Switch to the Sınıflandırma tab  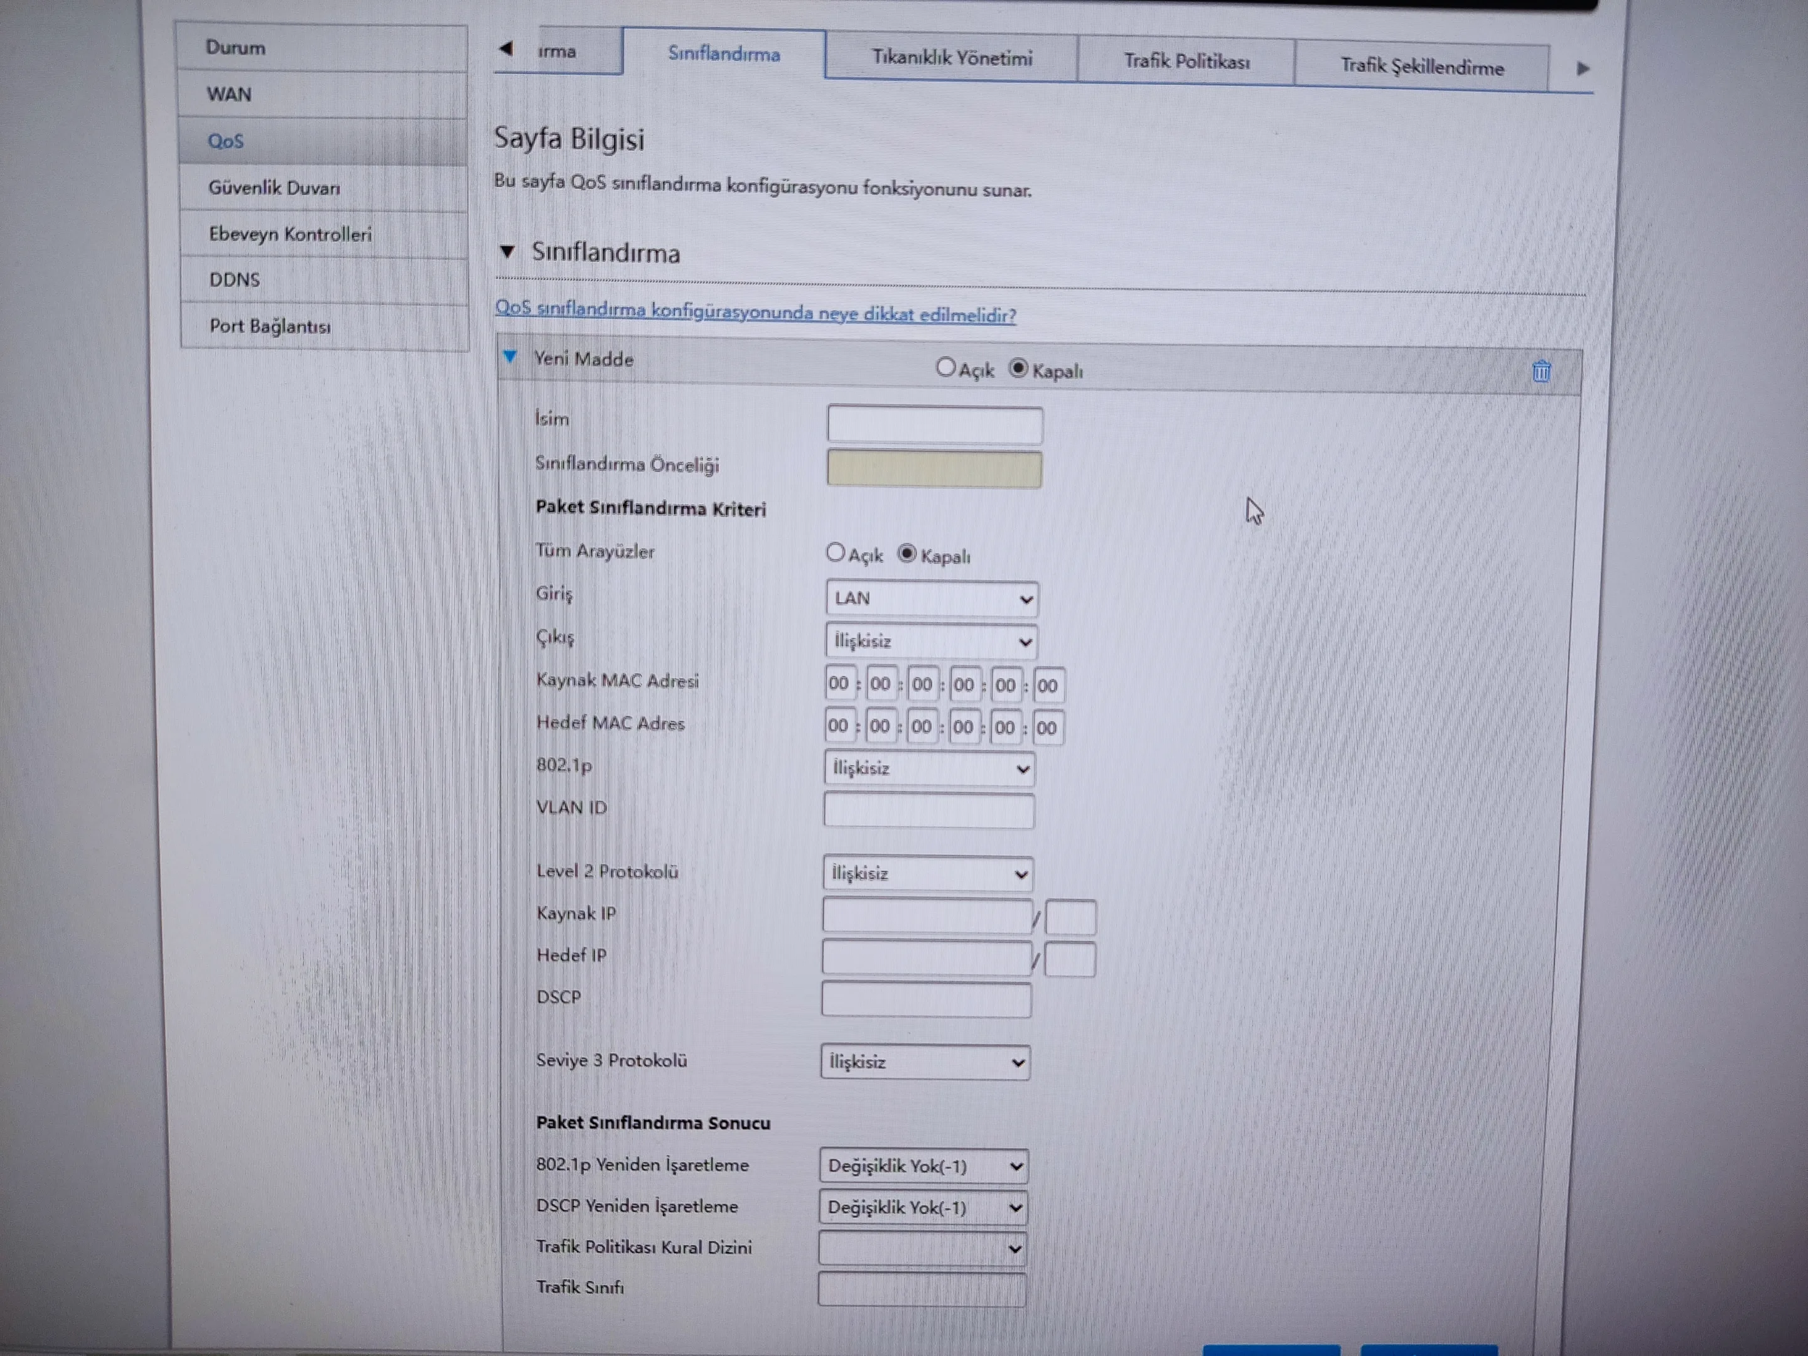724,54
